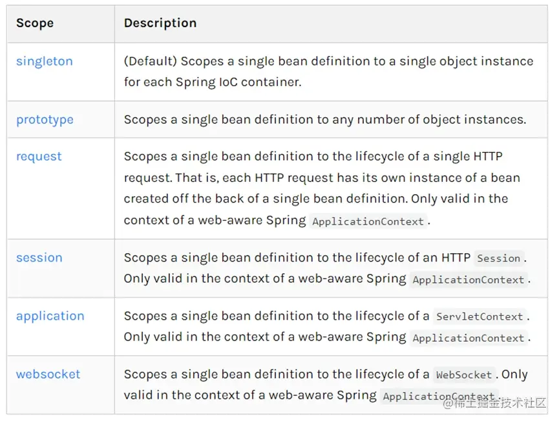
Task: Follow the request scope link
Action: click(39, 157)
